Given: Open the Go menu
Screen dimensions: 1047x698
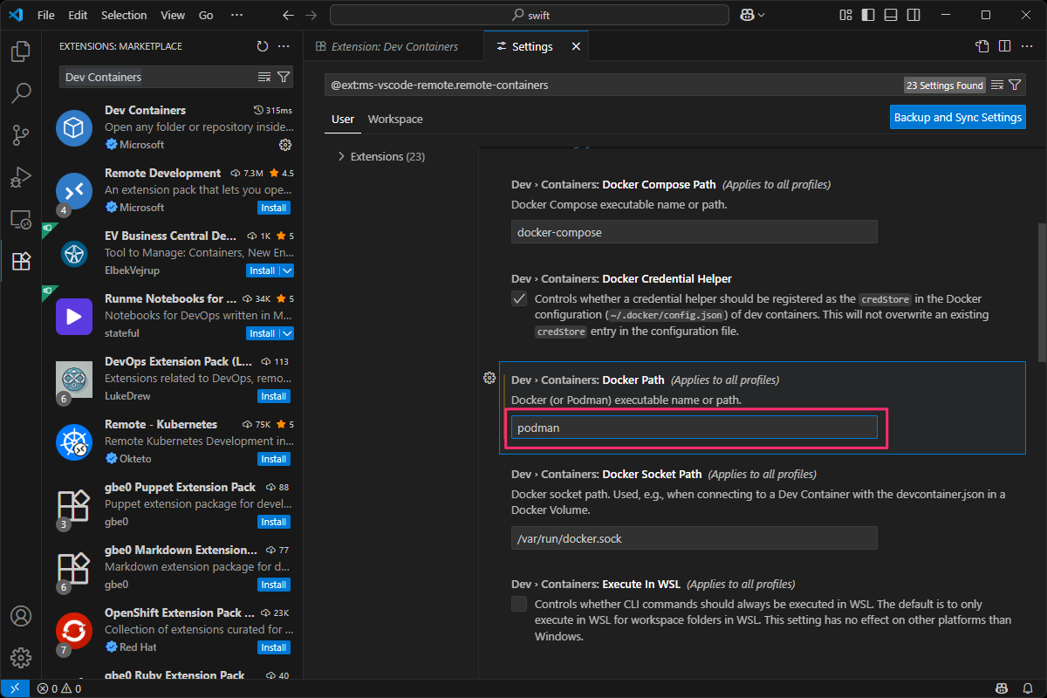Looking at the screenshot, I should [206, 15].
